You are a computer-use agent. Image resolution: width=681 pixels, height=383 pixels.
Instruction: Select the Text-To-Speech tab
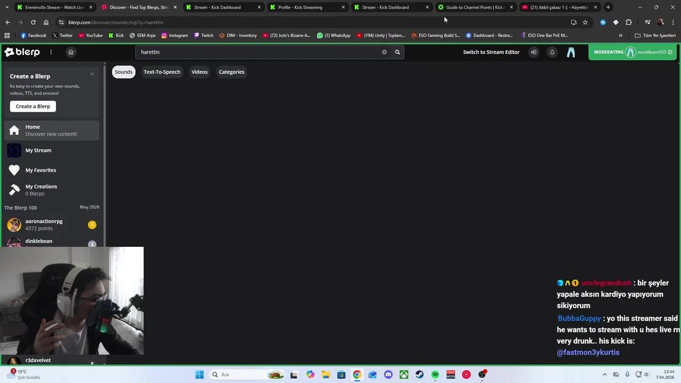[162, 72]
